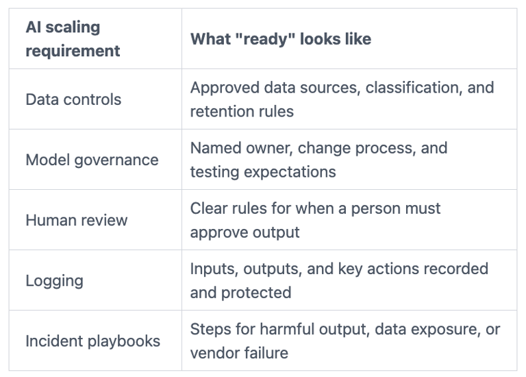Click the 'What "ready" looks like' header
526x377 pixels.
[281, 39]
